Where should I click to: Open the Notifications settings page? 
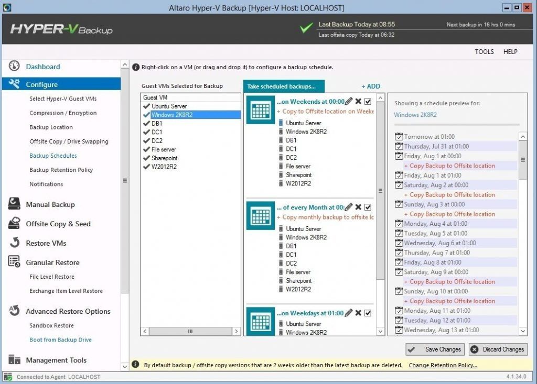point(46,184)
